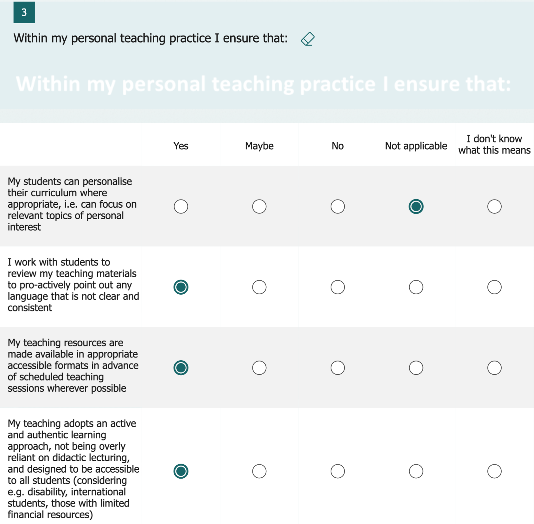Select Maybe for accessible formats in advance
534x524 pixels.
(259, 368)
